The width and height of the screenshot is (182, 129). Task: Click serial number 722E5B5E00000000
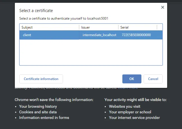tap(136, 35)
